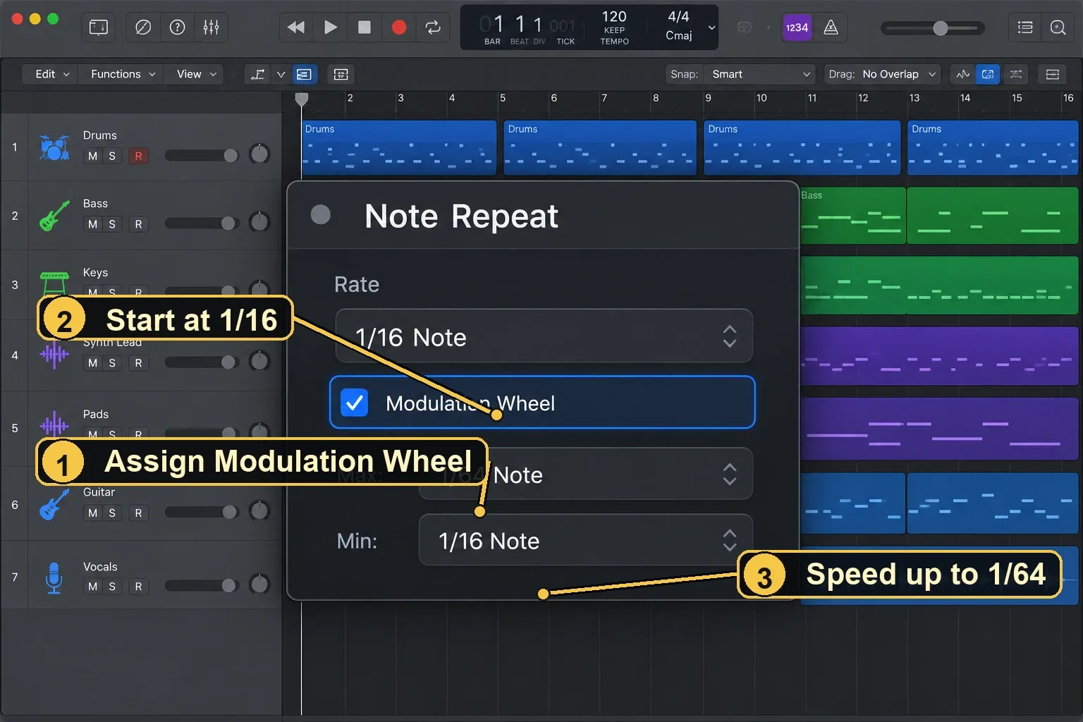Click the Stop transport button
The image size is (1083, 722).
pos(365,27)
